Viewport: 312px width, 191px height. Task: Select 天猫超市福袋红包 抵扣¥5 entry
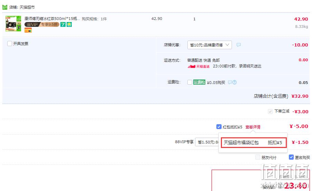point(254,142)
